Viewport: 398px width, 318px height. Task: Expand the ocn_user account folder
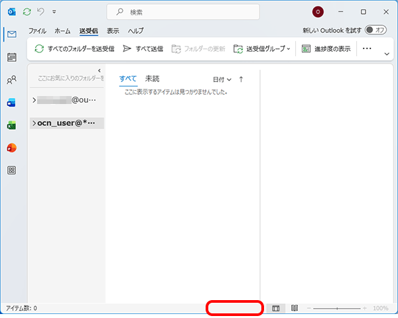point(34,123)
